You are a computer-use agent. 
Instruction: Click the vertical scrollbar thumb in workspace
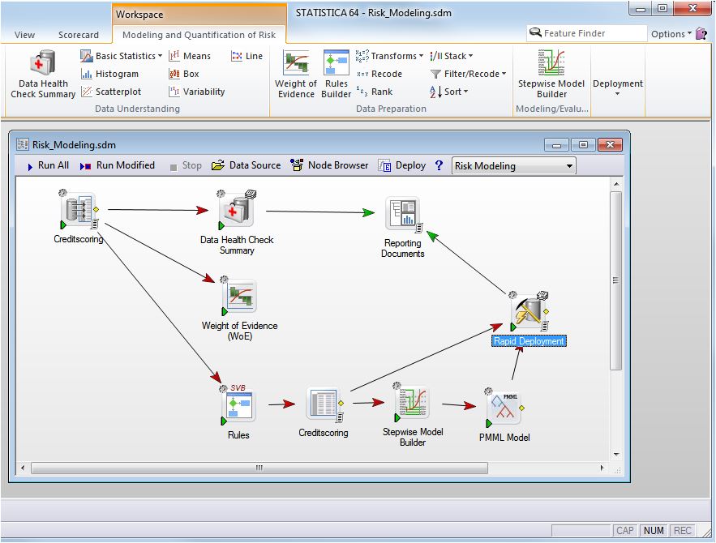[615, 280]
